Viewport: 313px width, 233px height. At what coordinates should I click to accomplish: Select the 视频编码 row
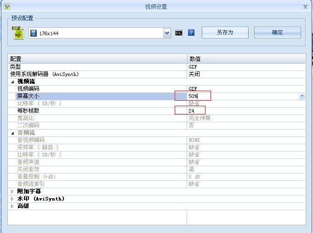(157, 89)
